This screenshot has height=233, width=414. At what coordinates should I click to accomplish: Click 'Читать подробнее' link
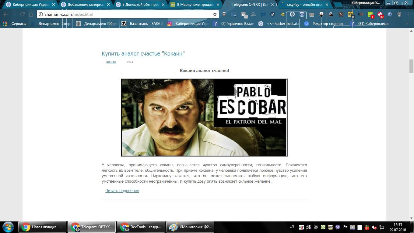click(122, 191)
